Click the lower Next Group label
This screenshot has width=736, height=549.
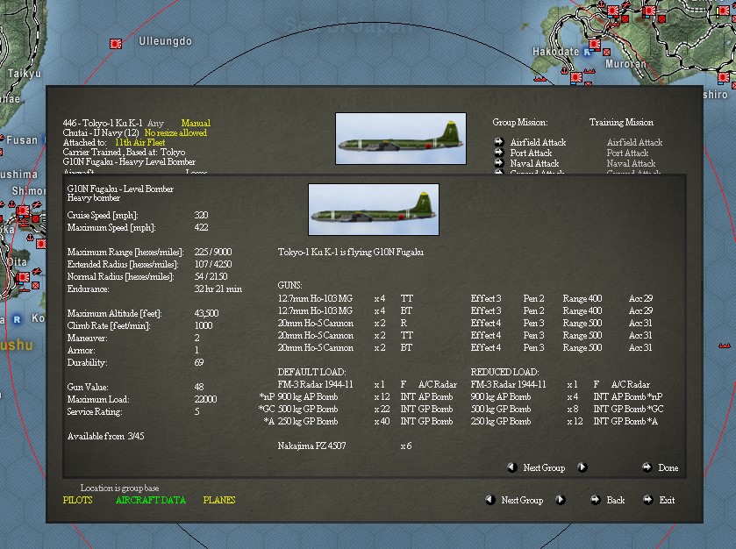[522, 500]
